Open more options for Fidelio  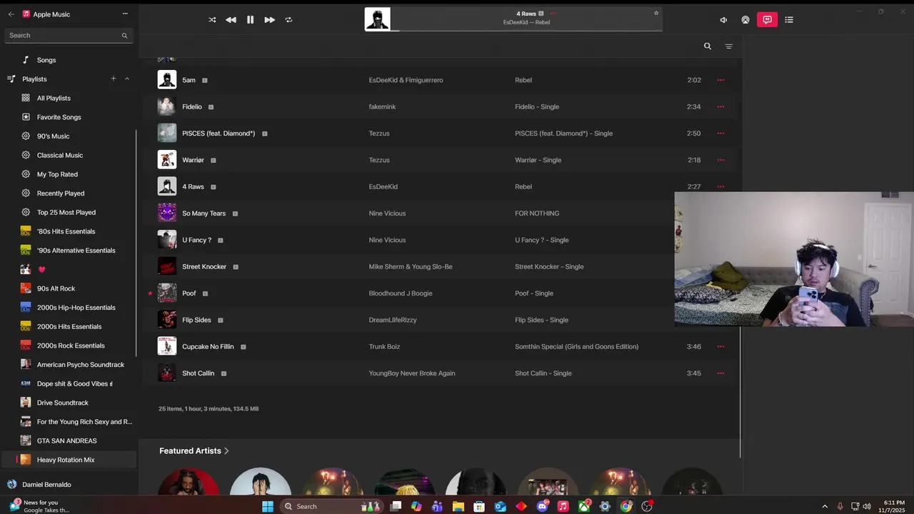point(720,106)
